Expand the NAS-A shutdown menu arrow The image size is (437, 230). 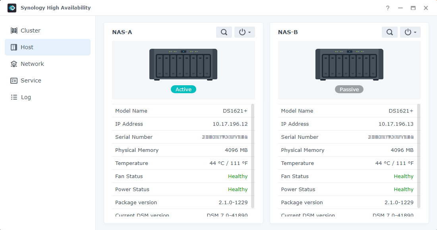pyautogui.click(x=249, y=32)
